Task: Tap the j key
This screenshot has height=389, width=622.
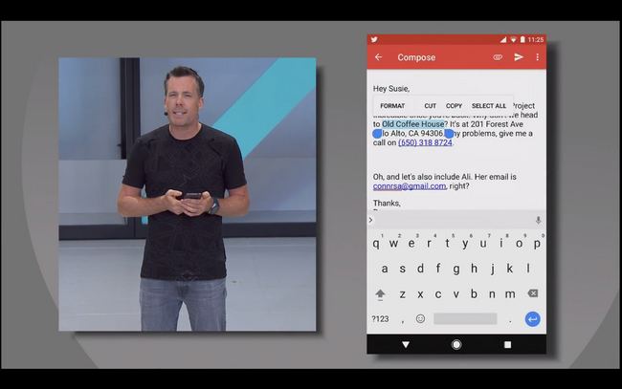Action: [492, 269]
